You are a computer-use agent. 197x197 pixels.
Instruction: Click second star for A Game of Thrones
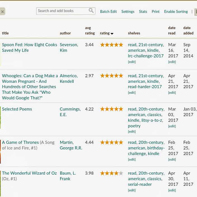pos(107,142)
